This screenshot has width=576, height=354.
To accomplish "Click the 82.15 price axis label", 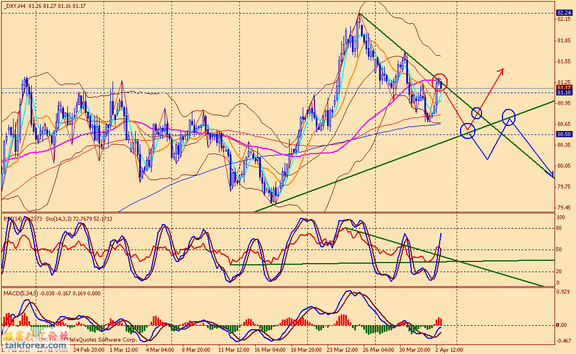I will (x=564, y=19).
